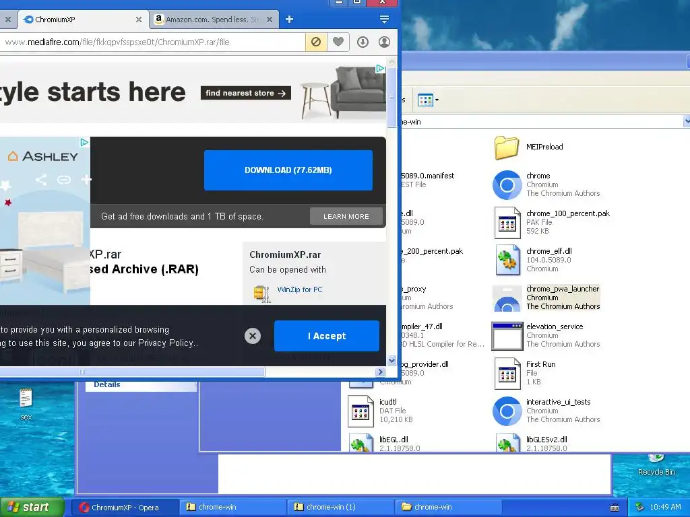Click the AdChoices icon on top banner
Screen dimensions: 690x517
380,69
